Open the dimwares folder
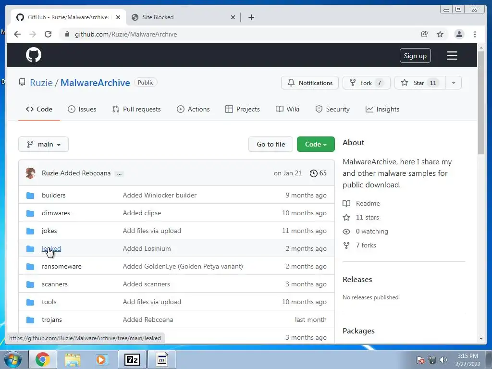The image size is (492, 369). 56,213
